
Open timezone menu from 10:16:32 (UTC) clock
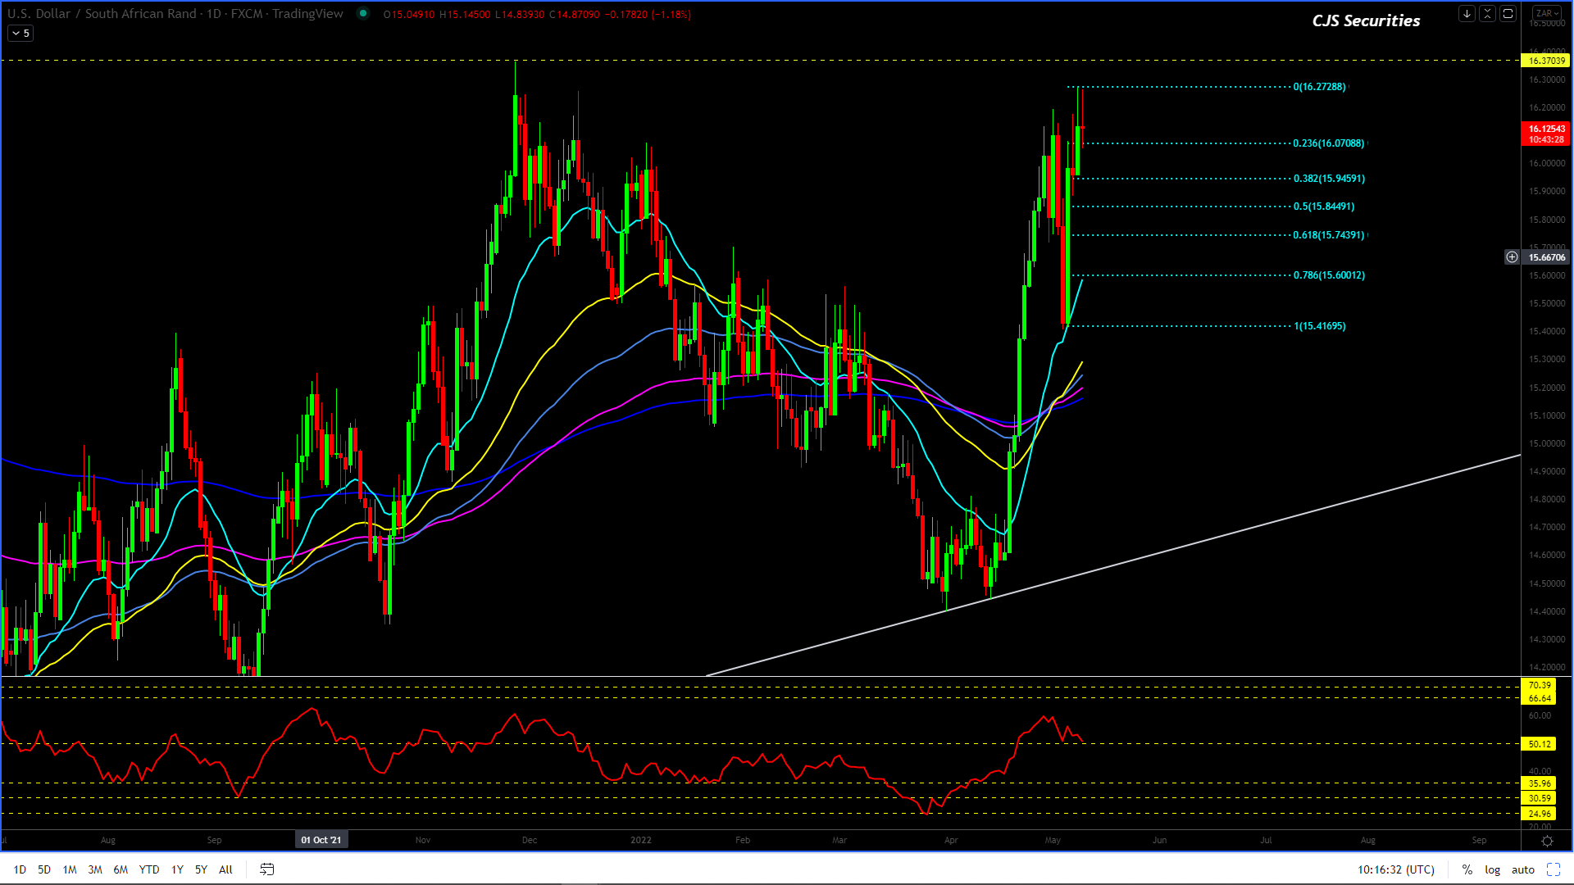point(1395,869)
